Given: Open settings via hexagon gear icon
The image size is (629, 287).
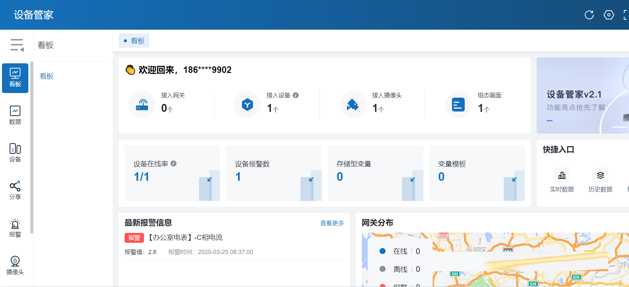Looking at the screenshot, I should (x=609, y=15).
